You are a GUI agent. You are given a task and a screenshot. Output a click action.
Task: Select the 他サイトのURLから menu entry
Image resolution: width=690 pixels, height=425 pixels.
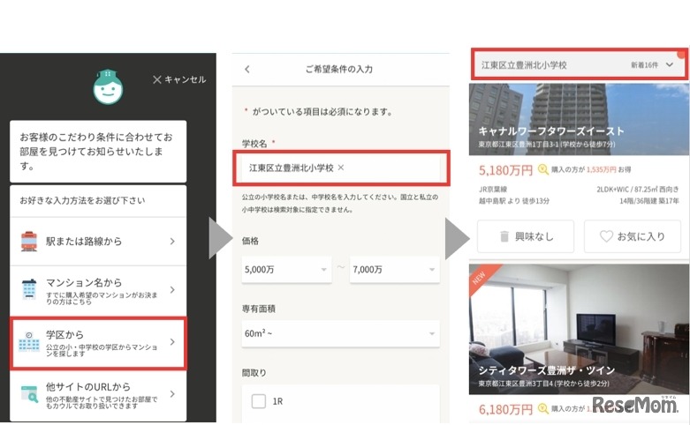click(x=98, y=396)
